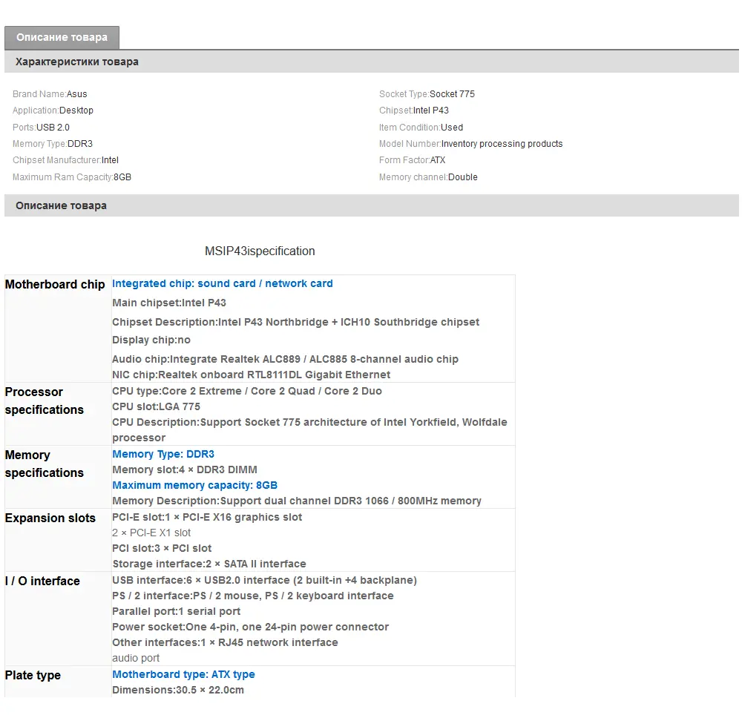The image size is (742, 715).
Task: Select the PCI slot: 3 × PCI slot line
Action: [162, 549]
